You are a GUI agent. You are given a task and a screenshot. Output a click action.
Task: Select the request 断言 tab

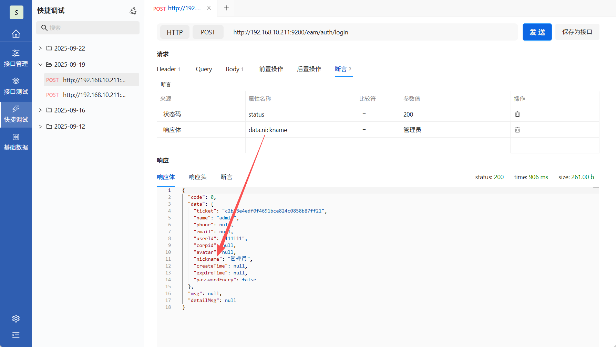coord(343,69)
